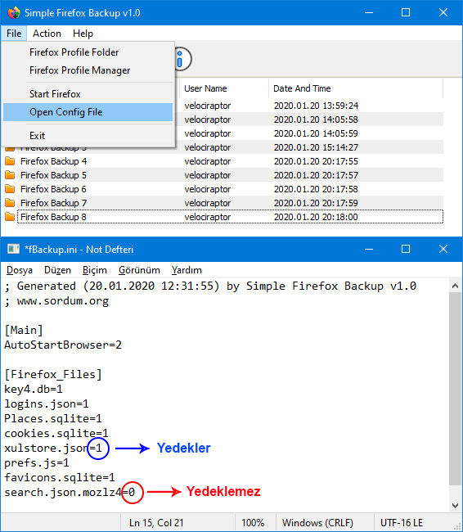Place cursor on the cookies.sqlite=1 line
Viewport: 463px width, 532px height.
[56, 434]
